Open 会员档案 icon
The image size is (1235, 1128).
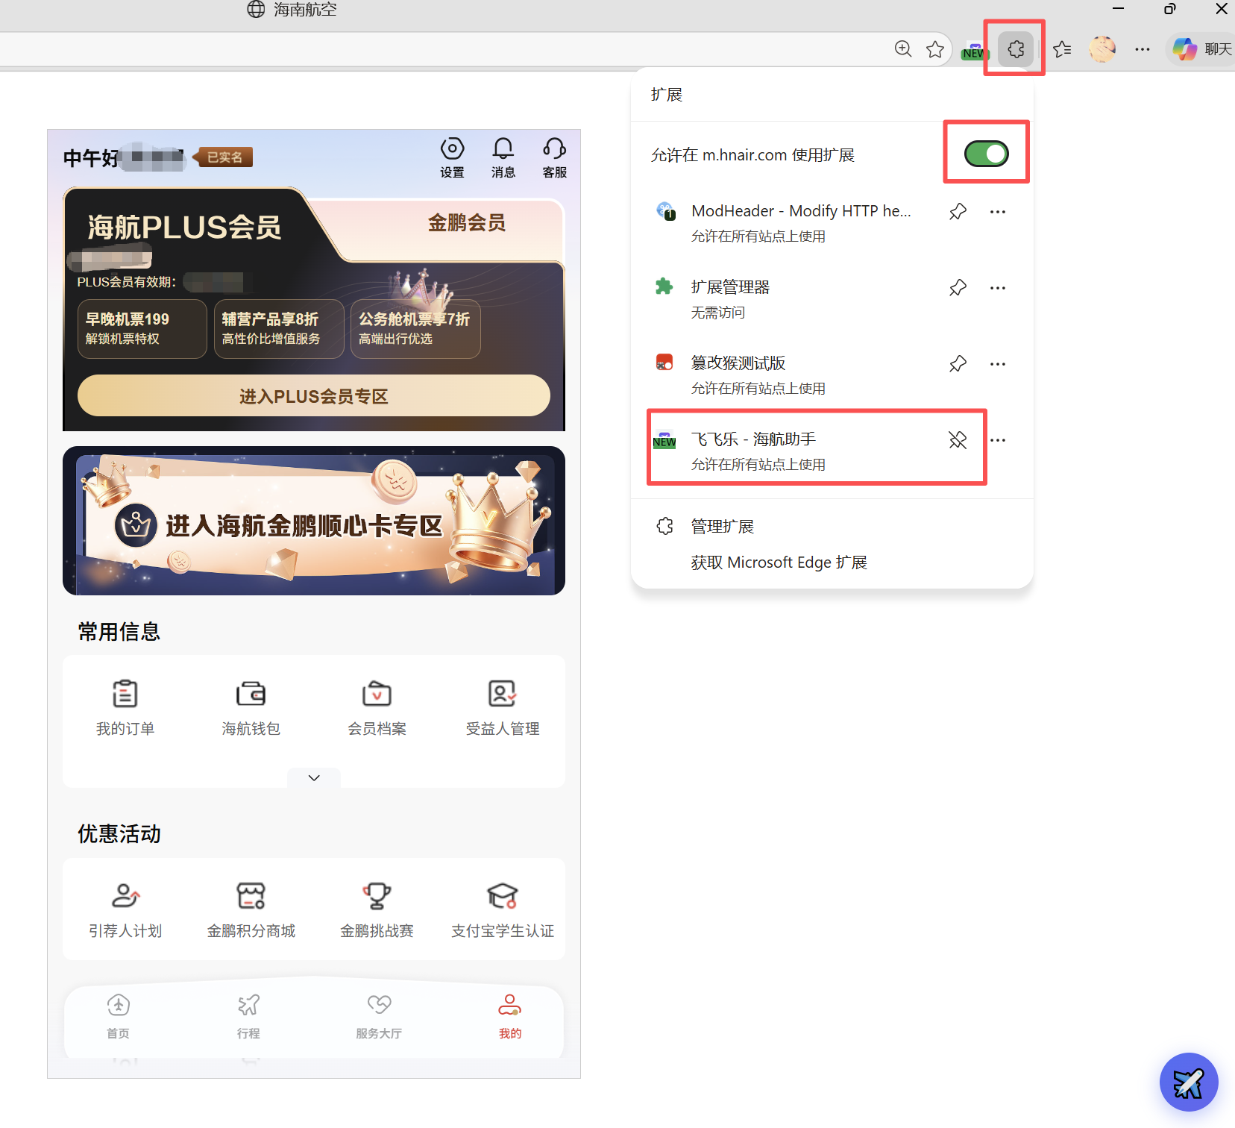[x=377, y=708]
